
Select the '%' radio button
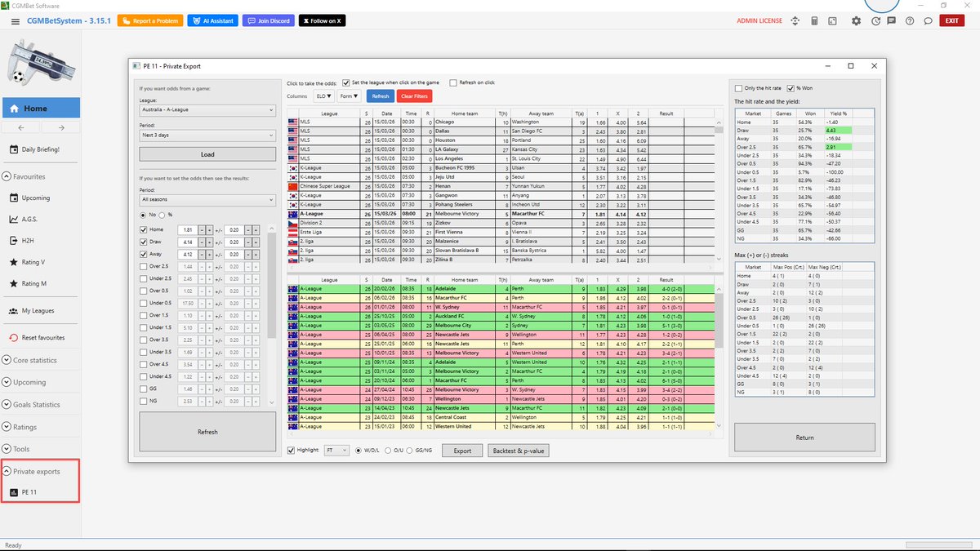point(161,215)
